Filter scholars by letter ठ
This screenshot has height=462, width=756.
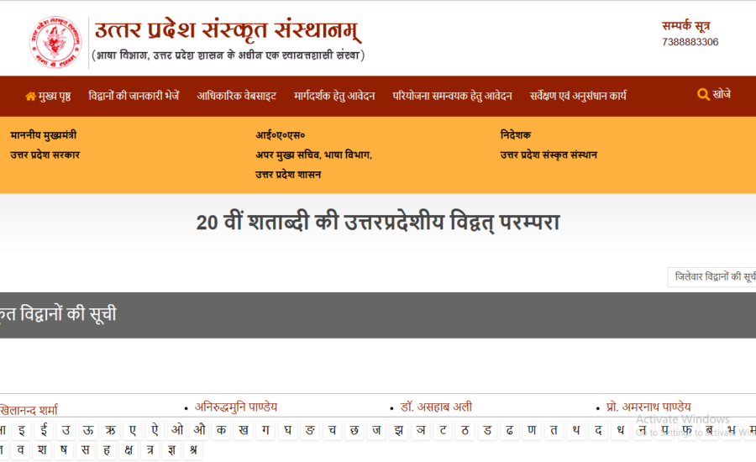[x=465, y=430]
